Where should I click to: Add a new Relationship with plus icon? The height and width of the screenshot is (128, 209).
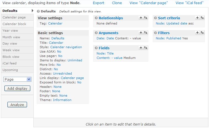(x=141, y=18)
